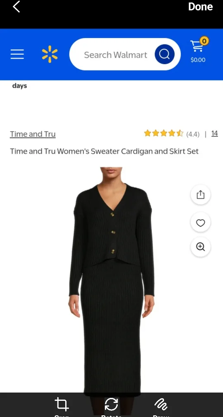The height and width of the screenshot is (417, 223).
Task: Click the yellow star rating
Action: point(164,133)
